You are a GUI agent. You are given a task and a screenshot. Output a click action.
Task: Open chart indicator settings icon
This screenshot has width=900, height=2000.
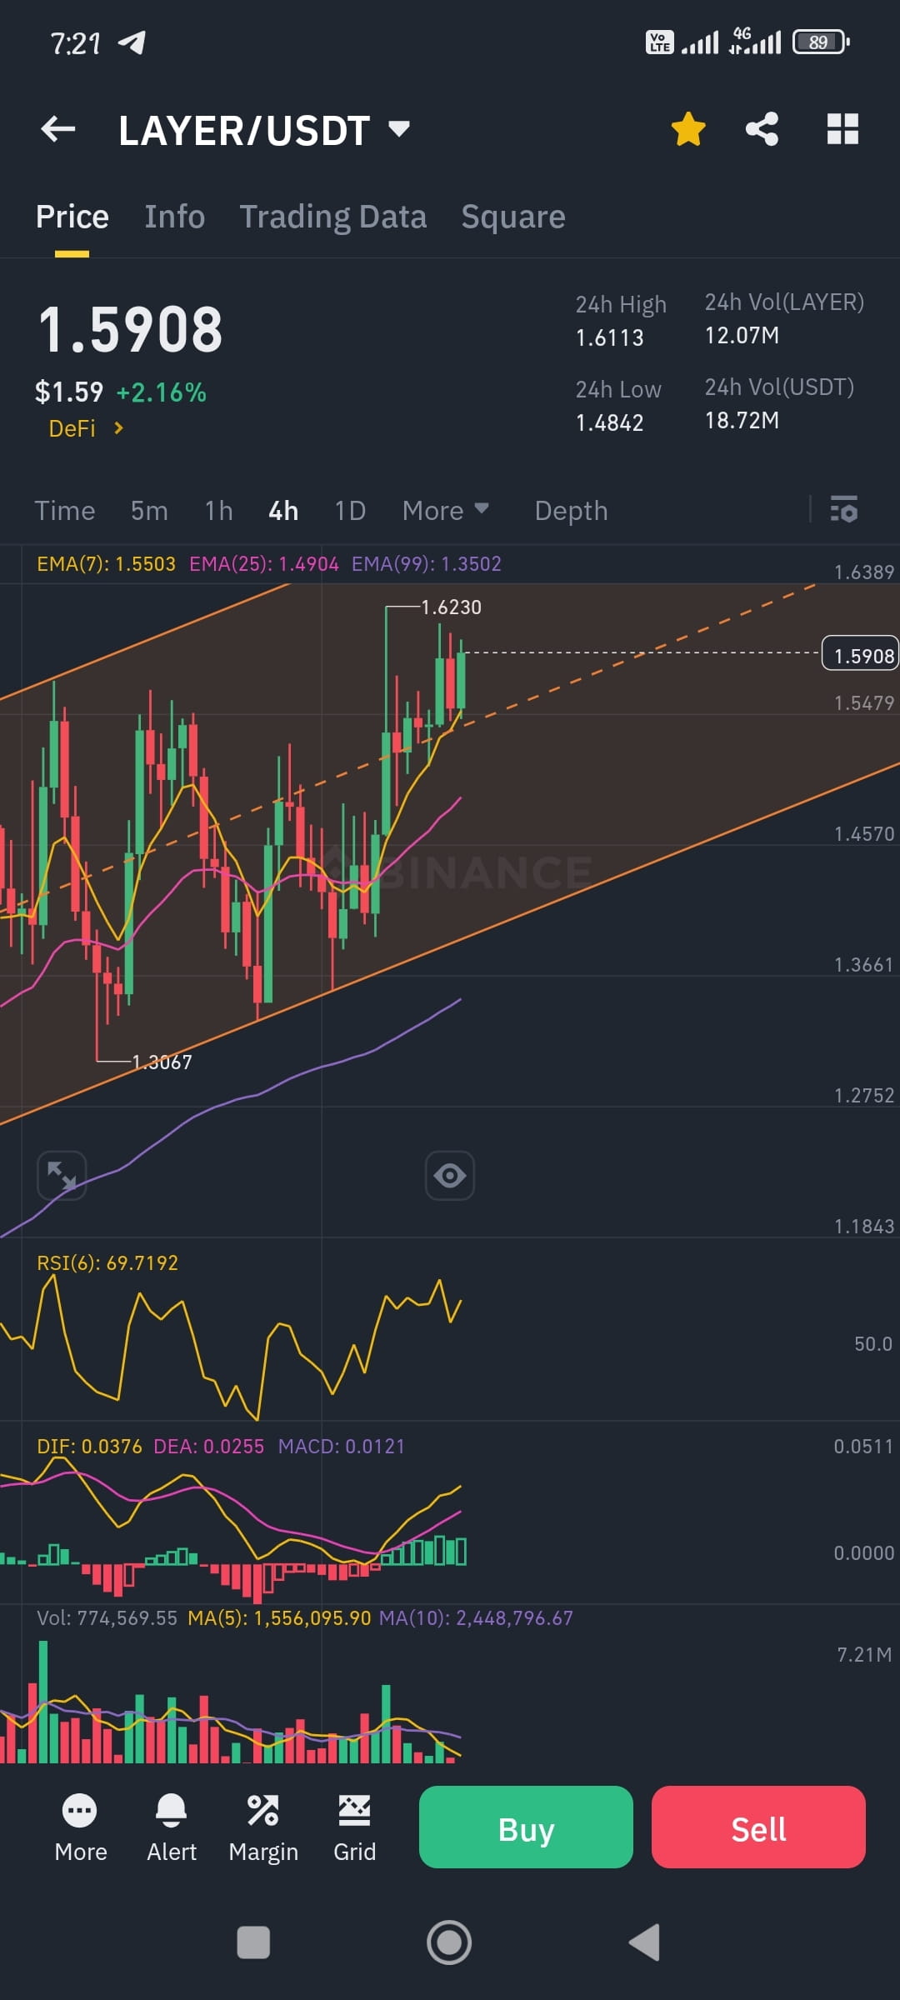[844, 509]
